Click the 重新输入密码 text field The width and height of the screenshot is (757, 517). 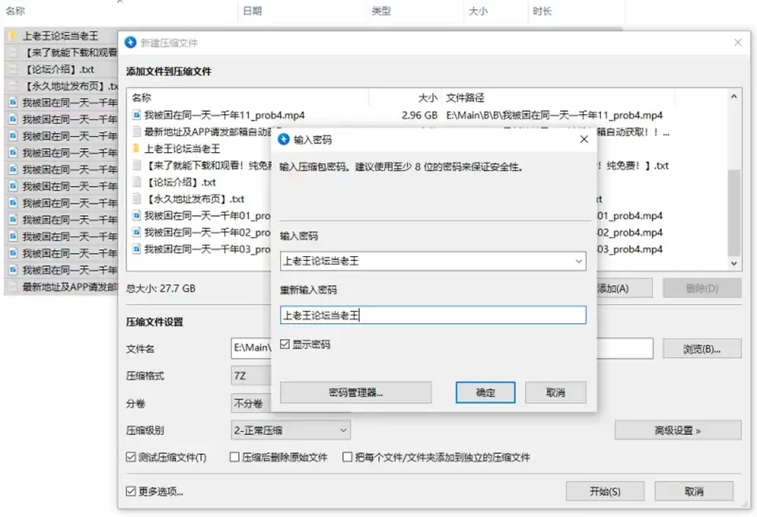tap(433, 315)
